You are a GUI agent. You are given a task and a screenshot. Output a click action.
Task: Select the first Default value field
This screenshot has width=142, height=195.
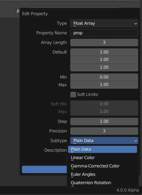pos(104,52)
